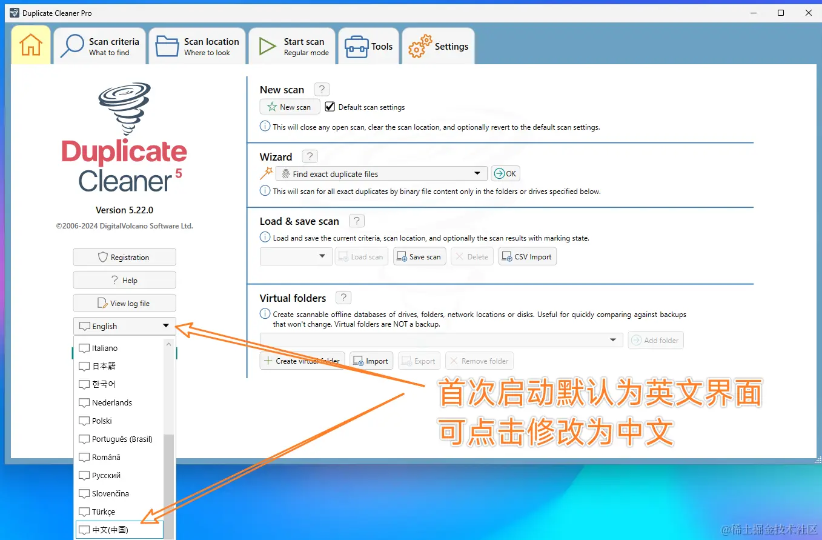Uncheck Default scan settings checkbox
The height and width of the screenshot is (540, 822).
pyautogui.click(x=330, y=107)
